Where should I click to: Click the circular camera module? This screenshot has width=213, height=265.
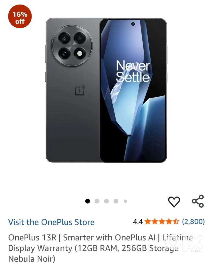coord(72,46)
